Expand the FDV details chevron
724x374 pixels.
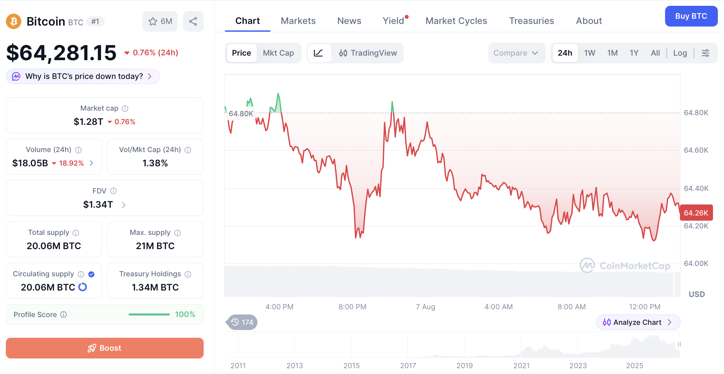pyautogui.click(x=124, y=205)
